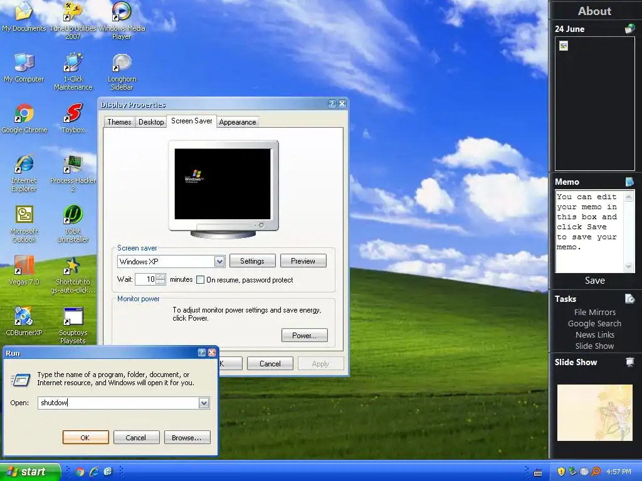This screenshot has width=642, height=481.
Task: Open the News Links task link
Action: [594, 334]
